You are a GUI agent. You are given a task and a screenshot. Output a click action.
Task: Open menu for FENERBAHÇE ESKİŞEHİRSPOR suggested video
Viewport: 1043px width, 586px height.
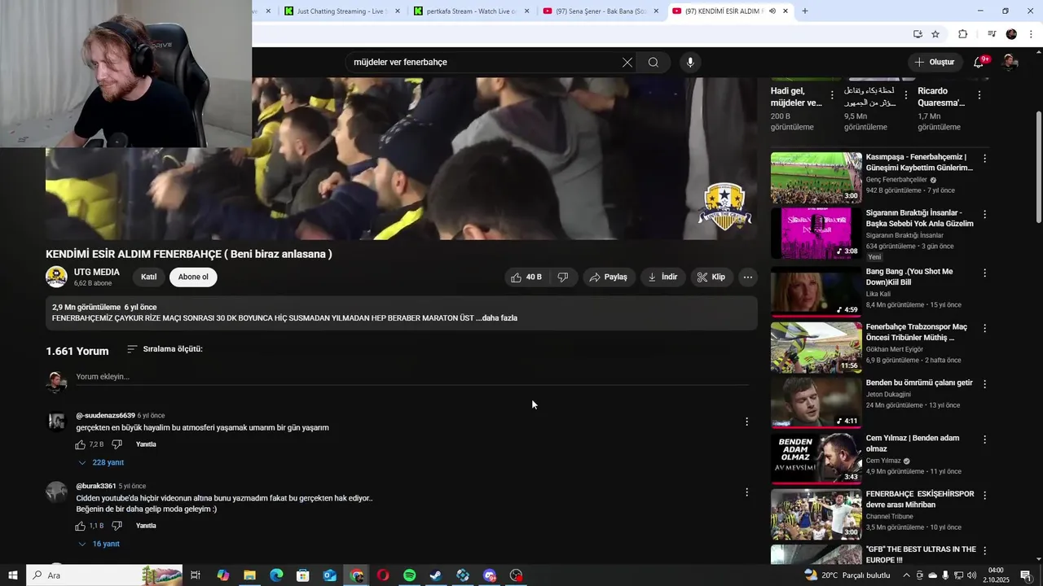(x=984, y=496)
